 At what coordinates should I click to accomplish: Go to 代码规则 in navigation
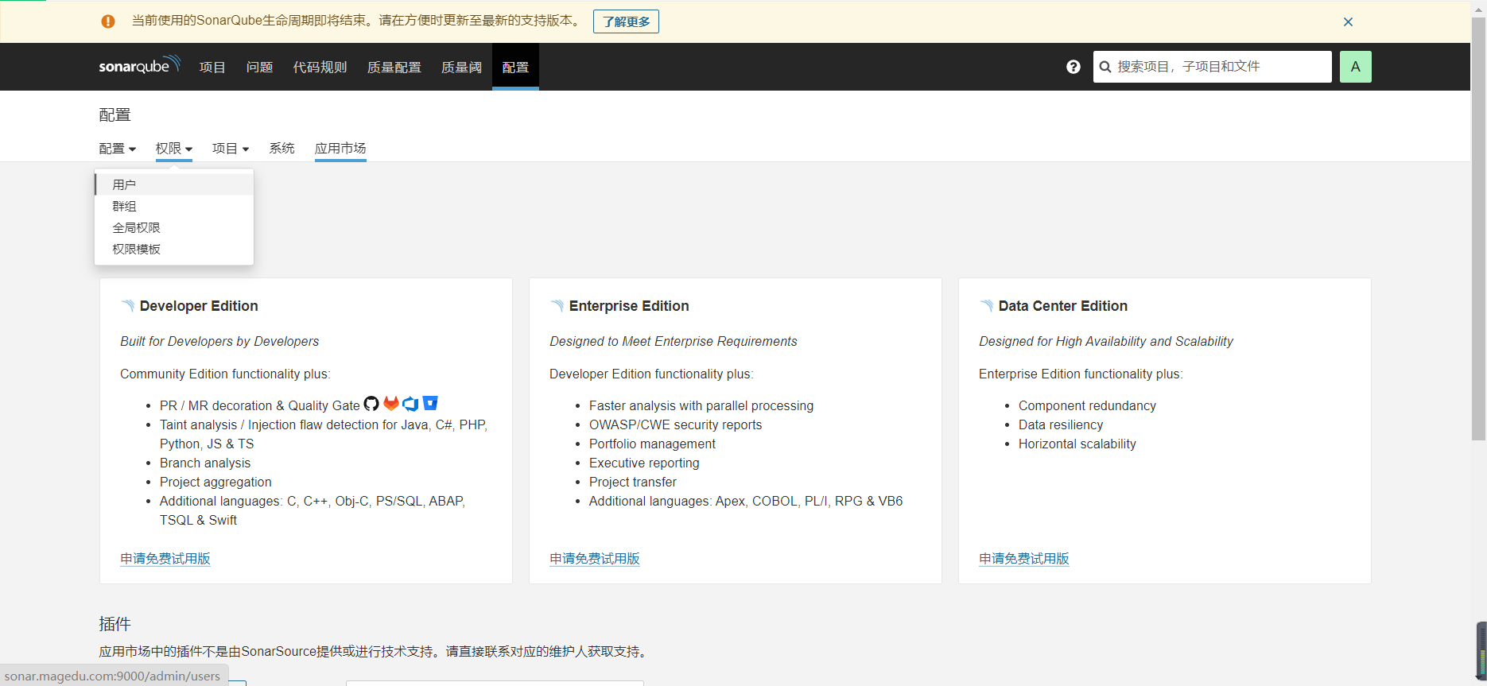(320, 67)
